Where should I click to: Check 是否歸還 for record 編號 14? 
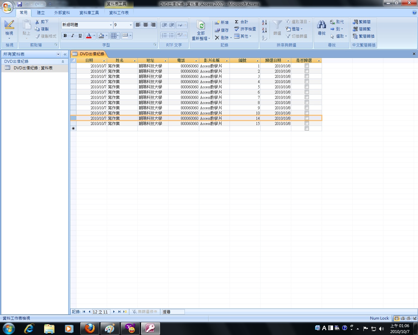coord(307,118)
